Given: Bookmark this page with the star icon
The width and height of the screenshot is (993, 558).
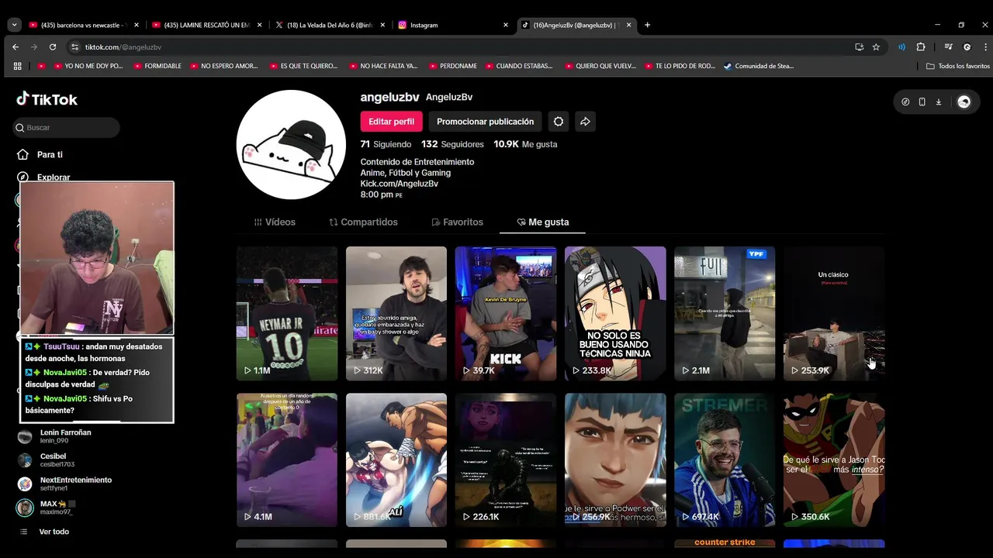Looking at the screenshot, I should (876, 47).
